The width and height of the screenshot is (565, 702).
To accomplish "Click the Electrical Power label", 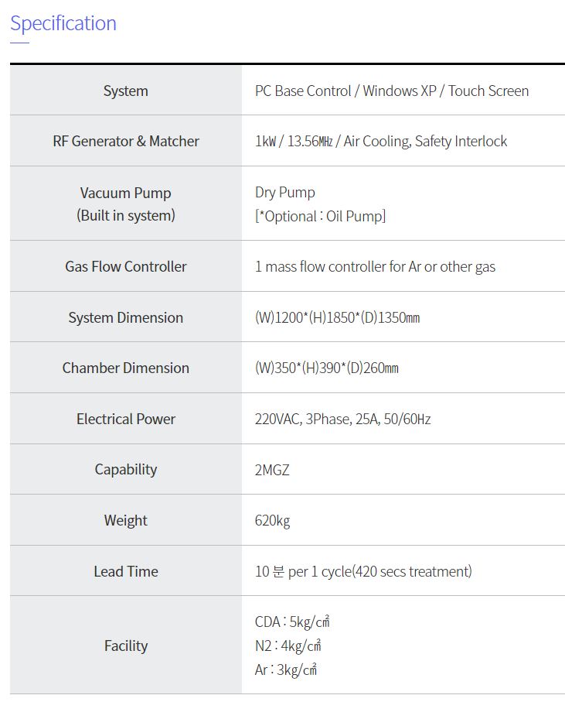I will (125, 419).
